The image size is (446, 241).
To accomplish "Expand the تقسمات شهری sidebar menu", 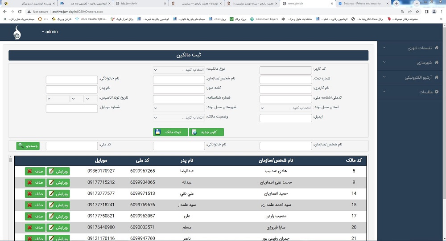I will (x=411, y=48).
